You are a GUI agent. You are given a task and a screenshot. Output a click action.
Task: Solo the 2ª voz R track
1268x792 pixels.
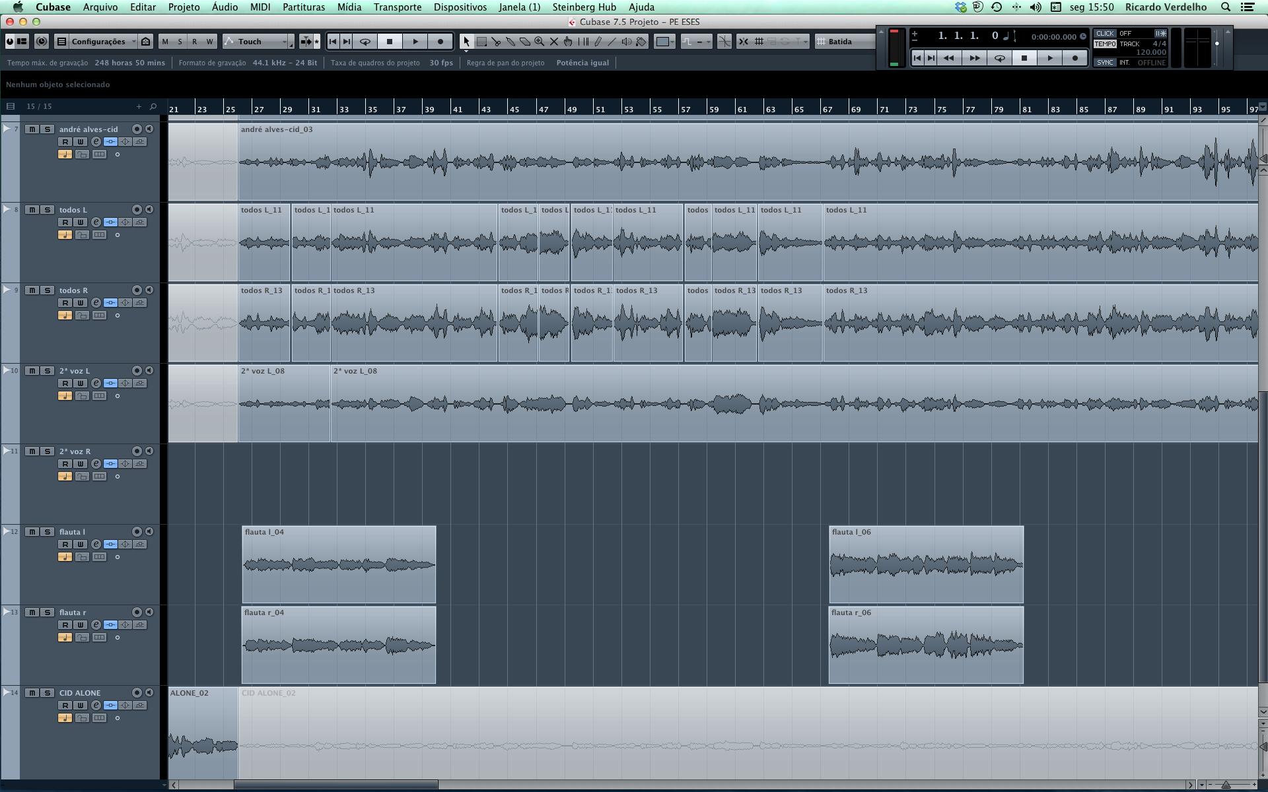tap(47, 451)
